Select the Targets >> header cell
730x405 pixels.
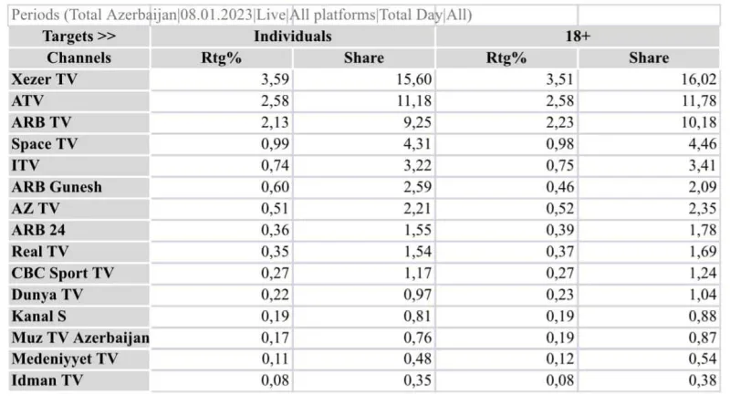pos(79,36)
